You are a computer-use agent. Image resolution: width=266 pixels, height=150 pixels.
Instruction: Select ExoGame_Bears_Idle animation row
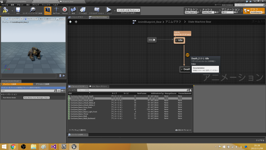130,110
